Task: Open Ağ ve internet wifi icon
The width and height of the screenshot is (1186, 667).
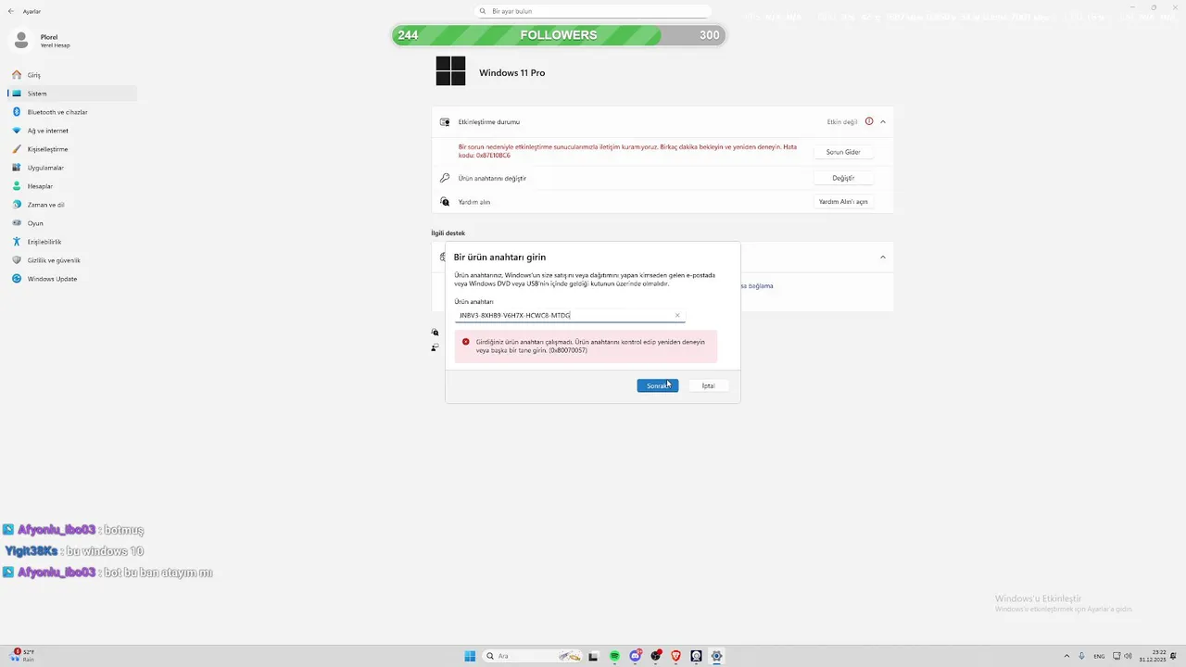Action: (x=17, y=131)
